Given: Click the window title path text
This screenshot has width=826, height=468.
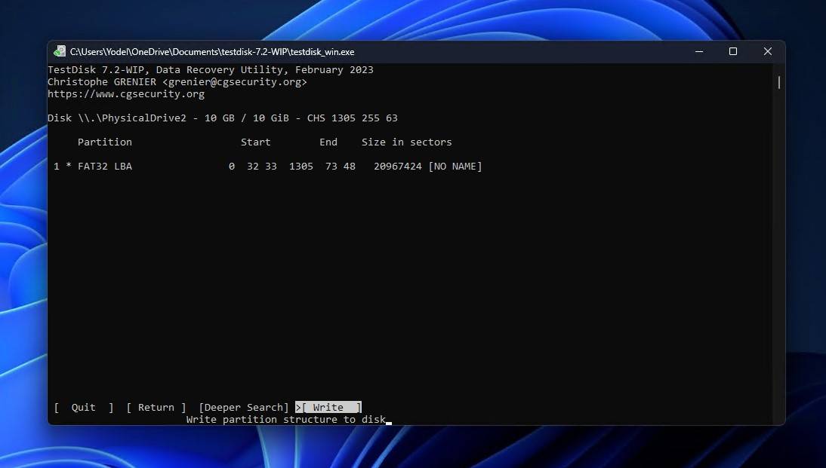Looking at the screenshot, I should (212, 51).
